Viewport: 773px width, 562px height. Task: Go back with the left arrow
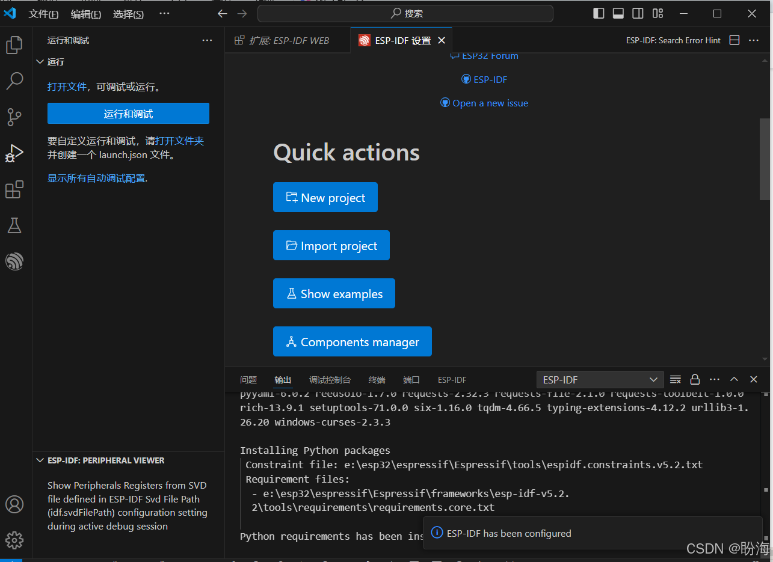tap(223, 13)
